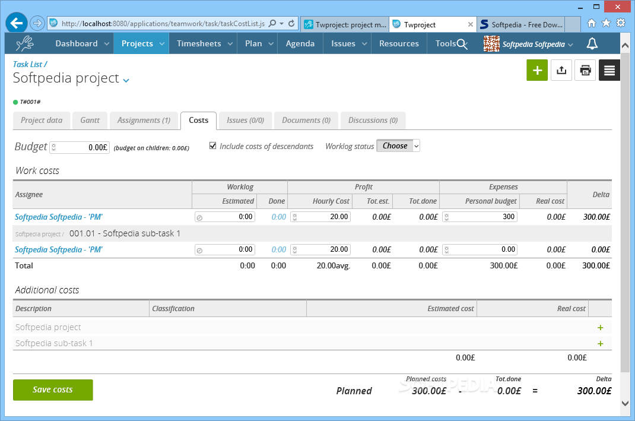635x421 pixels.
Task: Open notifications bell icon
Action: pos(592,43)
